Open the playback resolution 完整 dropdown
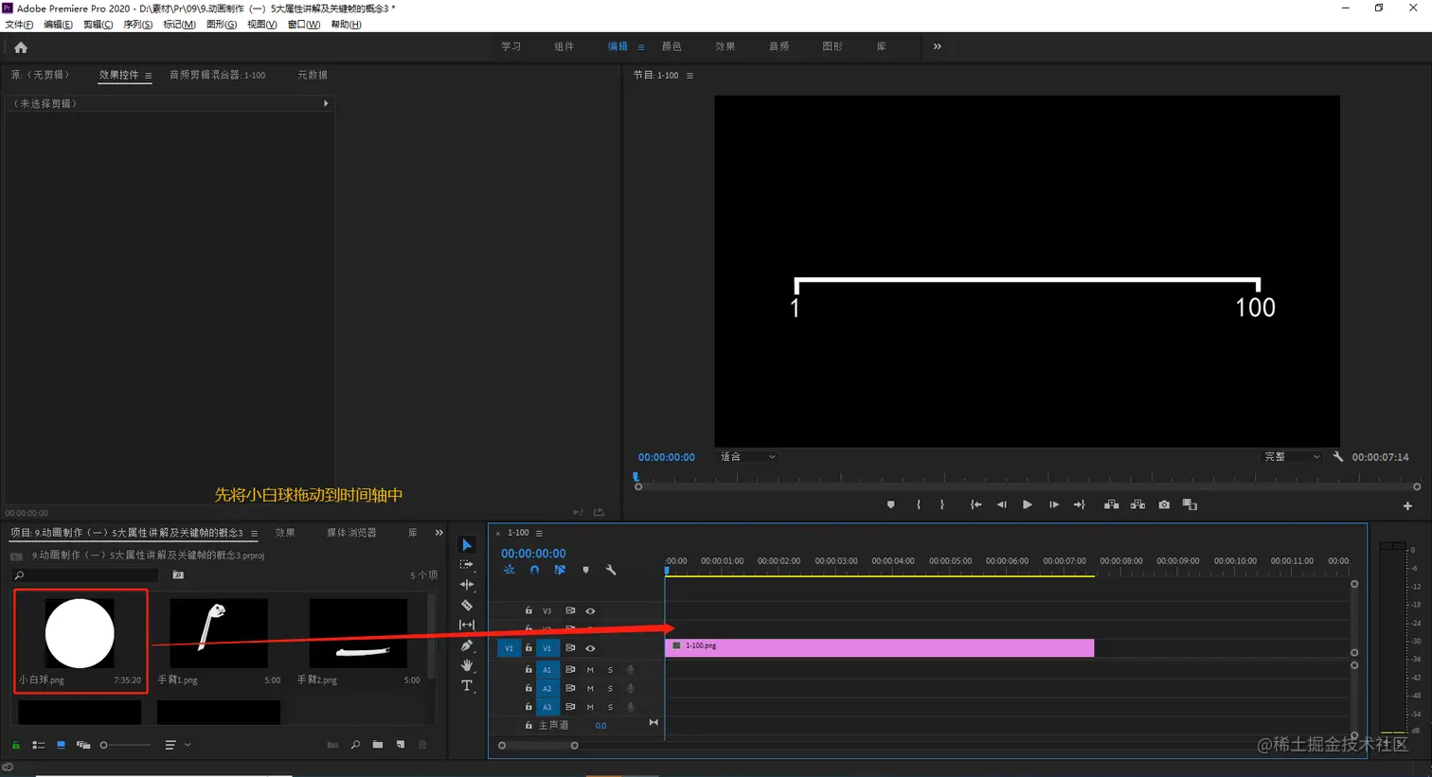 (x=1292, y=457)
